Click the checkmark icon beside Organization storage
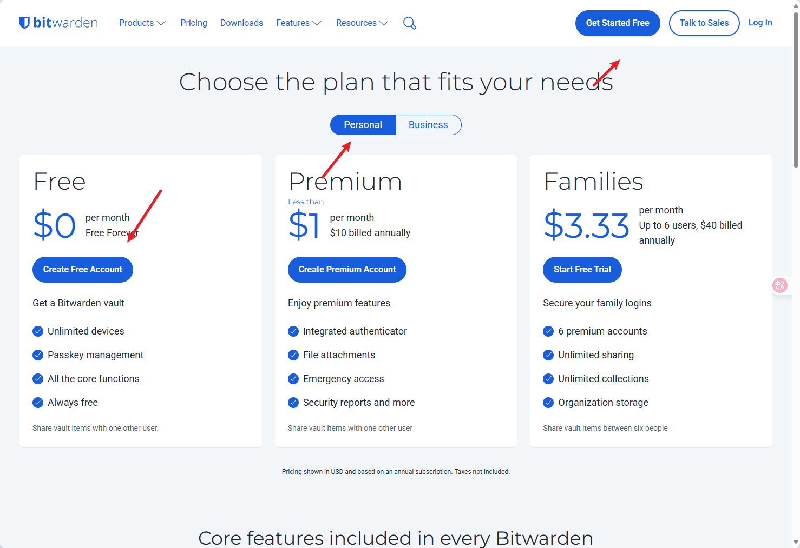Image resolution: width=800 pixels, height=548 pixels. pyautogui.click(x=548, y=403)
